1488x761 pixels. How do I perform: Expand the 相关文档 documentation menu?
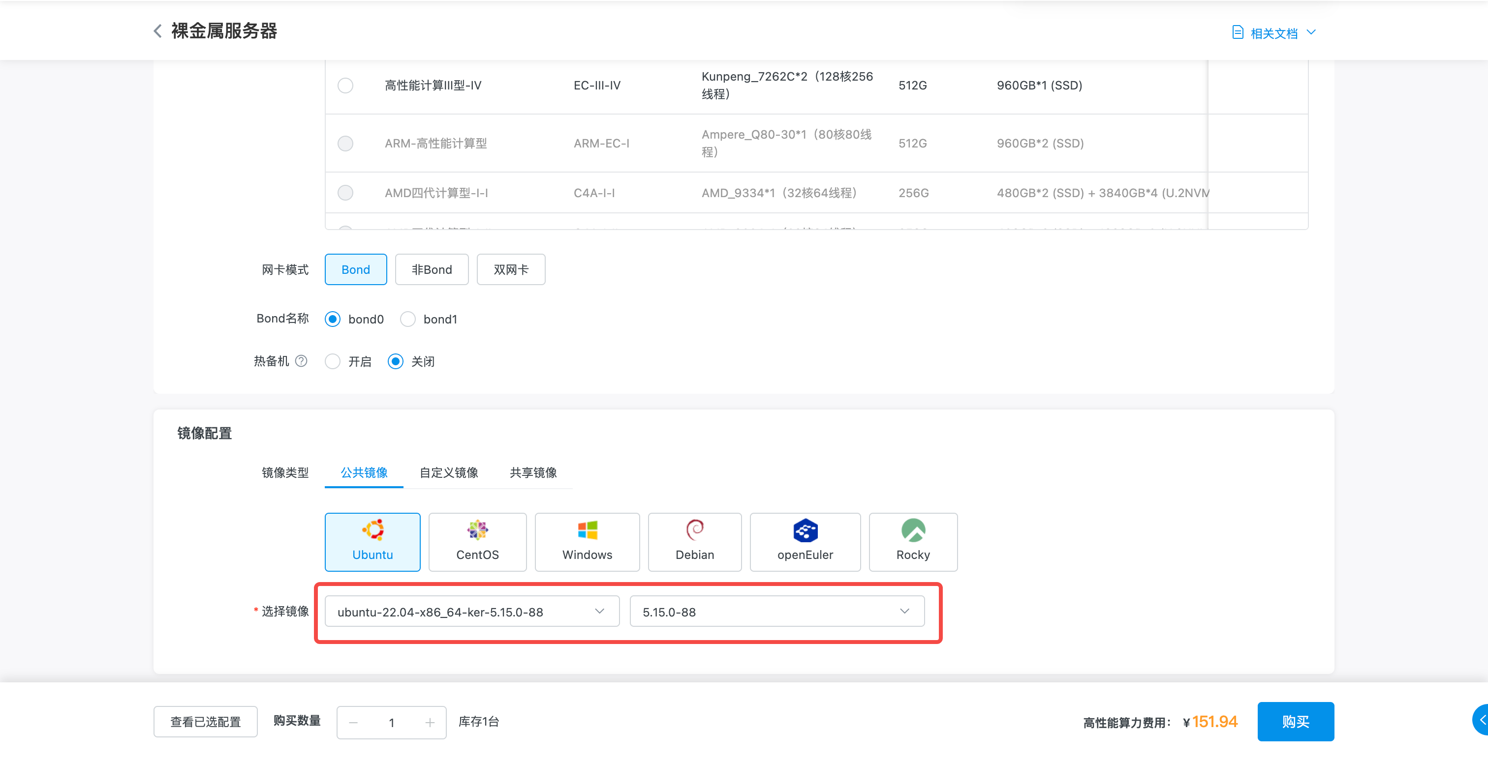[1273, 33]
